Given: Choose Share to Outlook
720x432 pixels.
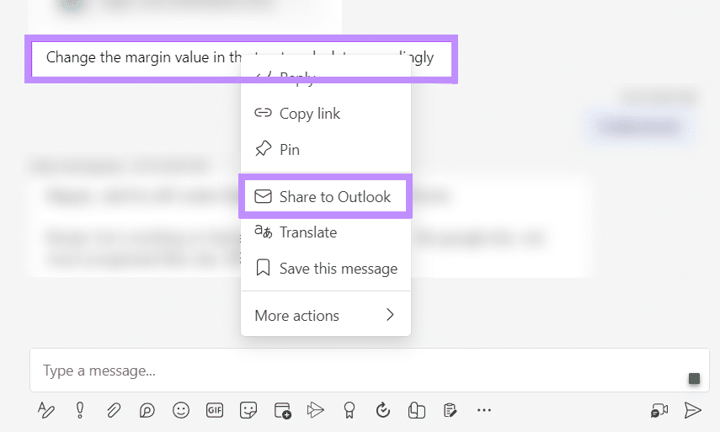Looking at the screenshot, I should click(326, 196).
